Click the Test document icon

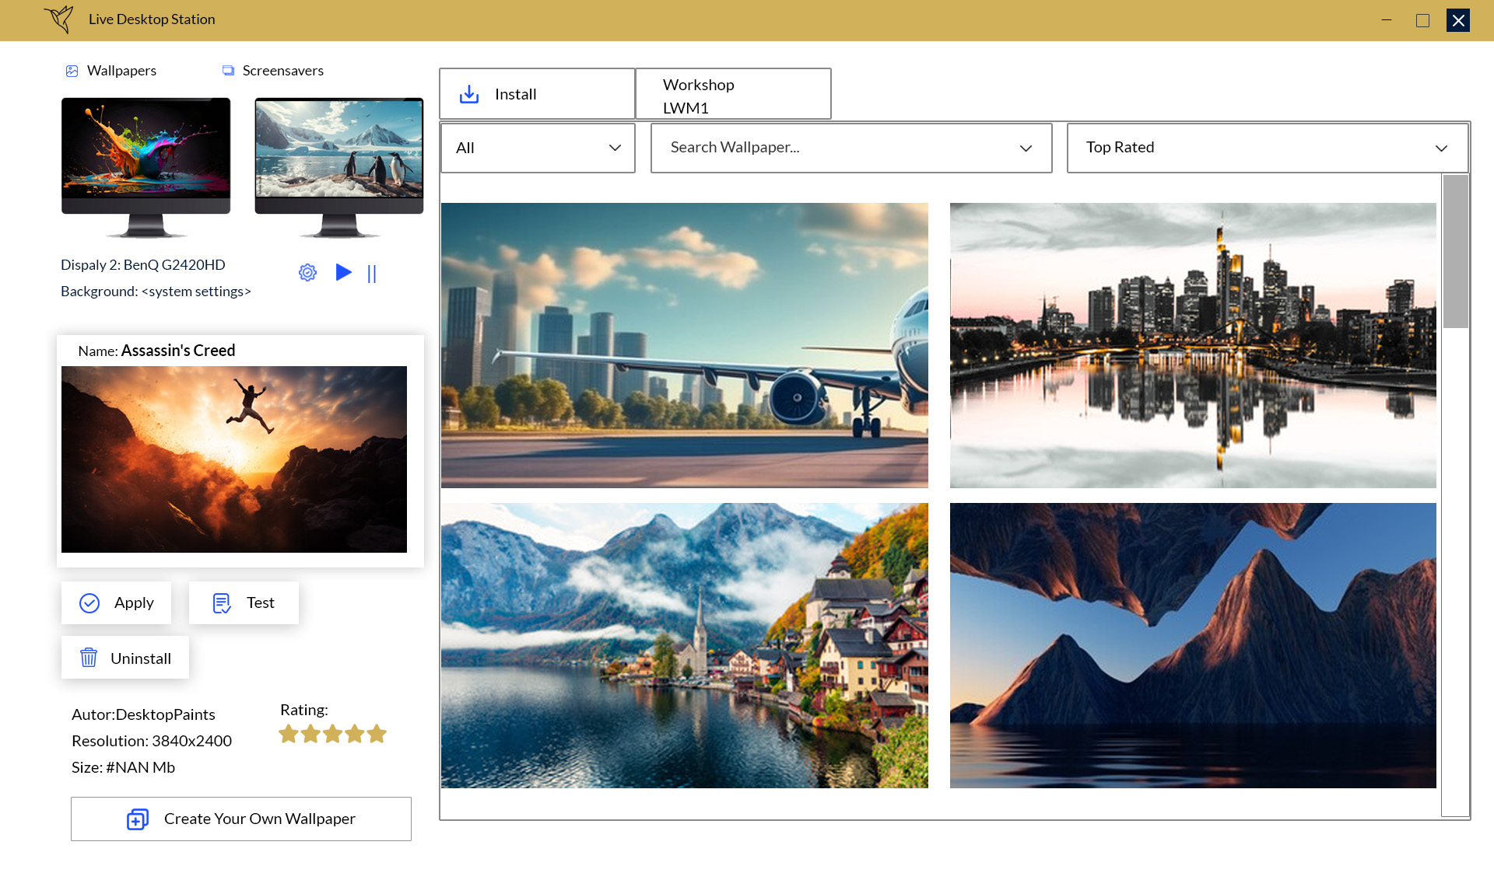(222, 603)
